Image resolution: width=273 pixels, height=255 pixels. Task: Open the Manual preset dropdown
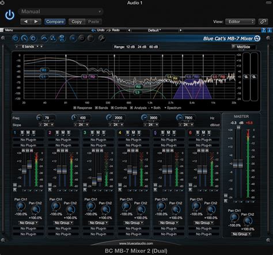(61, 12)
